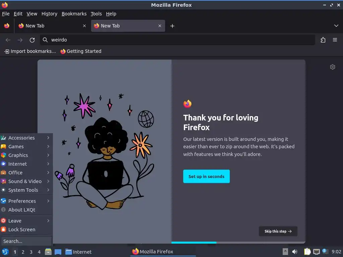Image resolution: width=343 pixels, height=257 pixels.
Task: Go forward using the forward arrow
Action: coord(20,40)
